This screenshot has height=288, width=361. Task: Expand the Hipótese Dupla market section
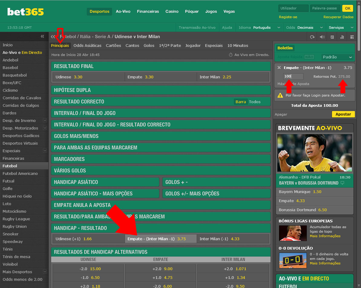coord(161,90)
